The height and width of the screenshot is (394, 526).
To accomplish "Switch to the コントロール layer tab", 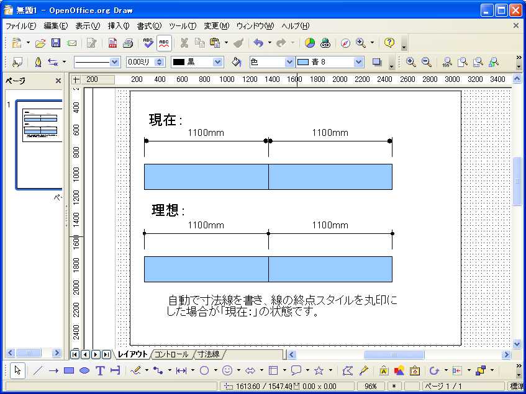I will click(171, 354).
